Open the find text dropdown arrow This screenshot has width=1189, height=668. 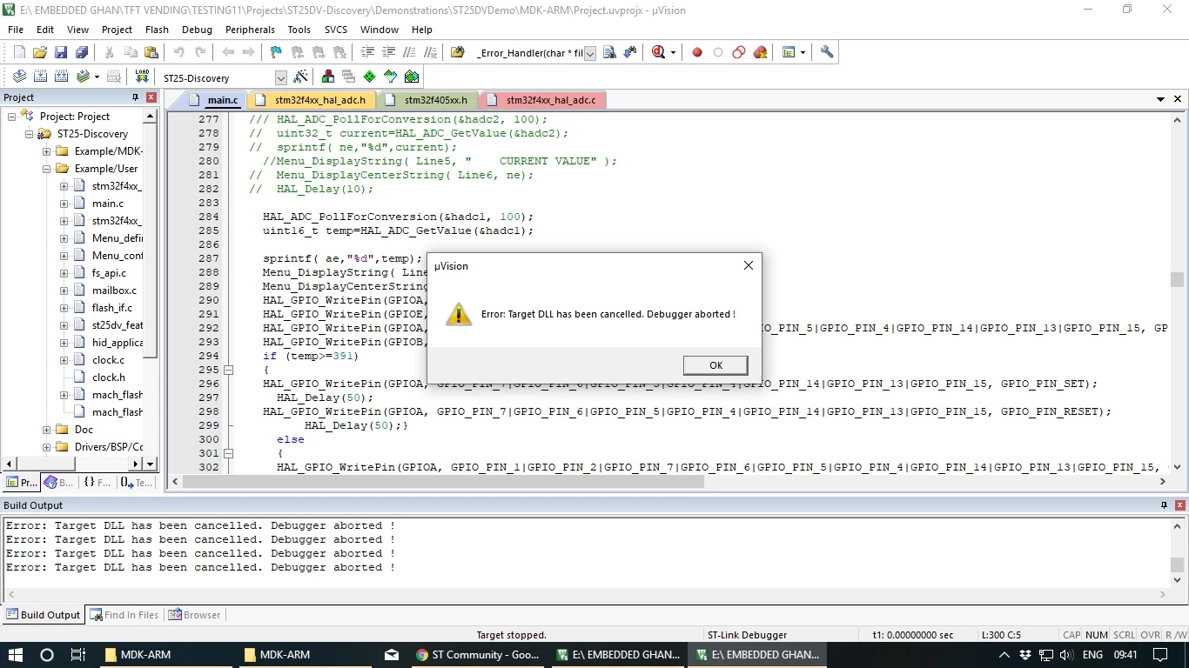tap(589, 53)
